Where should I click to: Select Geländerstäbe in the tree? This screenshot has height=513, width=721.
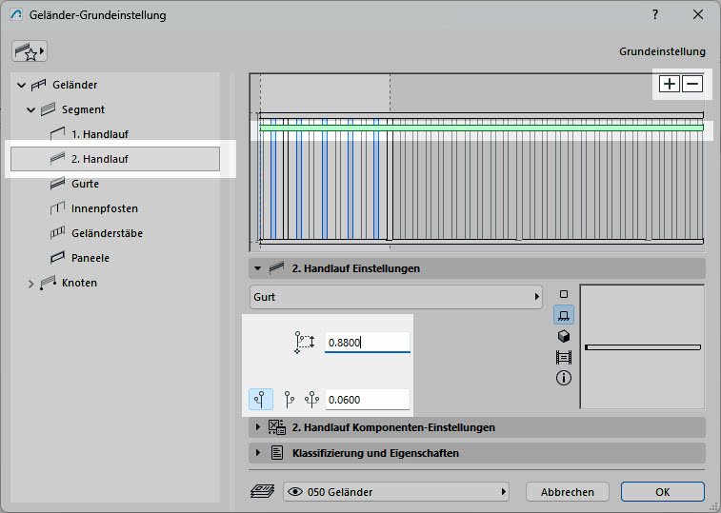[107, 233]
